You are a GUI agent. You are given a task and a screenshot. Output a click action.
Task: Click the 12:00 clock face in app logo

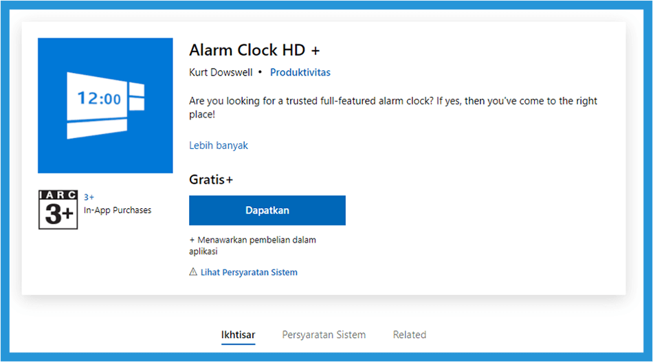tap(97, 97)
